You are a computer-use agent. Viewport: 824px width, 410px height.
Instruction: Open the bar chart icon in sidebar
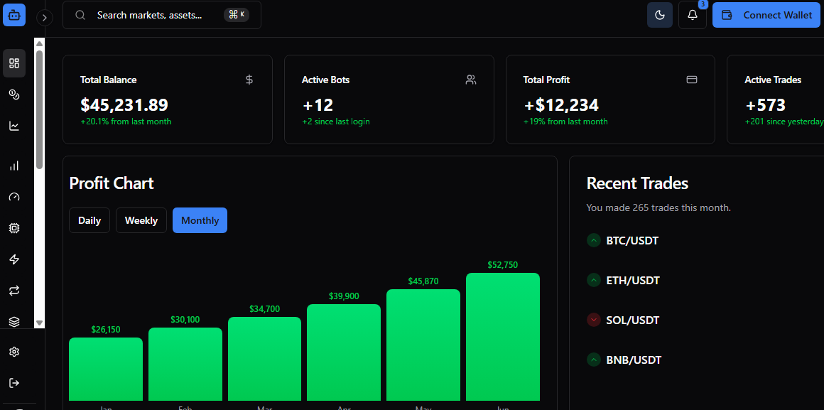pos(14,166)
